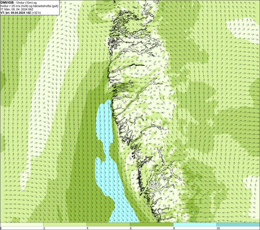Click the 'IT: Mán. 08. 04. 2024 06Z' line
This screenshot has height=230, width=260.
pos(17,9)
